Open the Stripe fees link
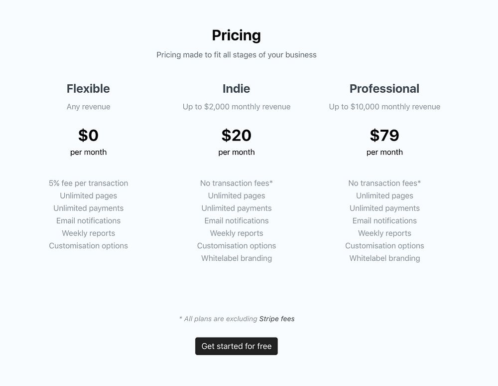Viewport: 498px width, 386px height. tap(277, 319)
